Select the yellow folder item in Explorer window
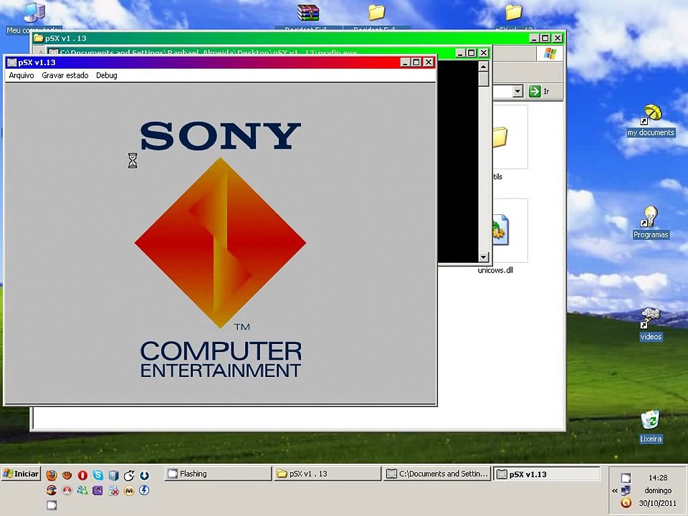The width and height of the screenshot is (688, 516). (500, 137)
